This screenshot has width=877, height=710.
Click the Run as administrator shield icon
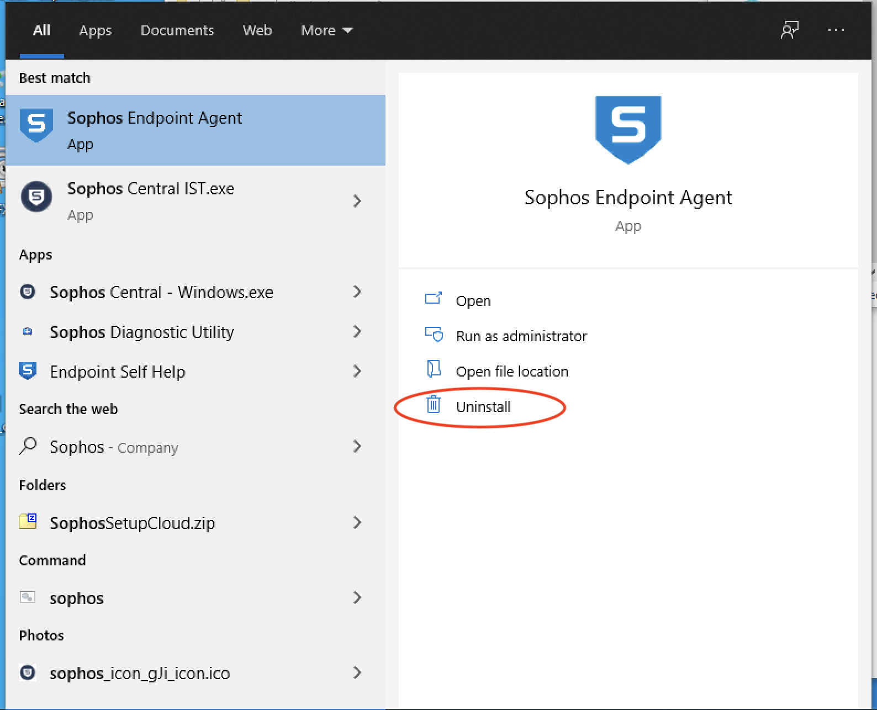point(434,335)
